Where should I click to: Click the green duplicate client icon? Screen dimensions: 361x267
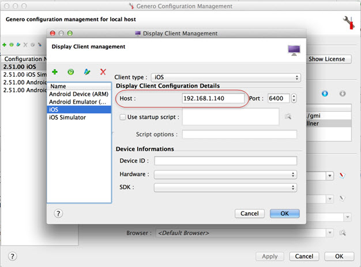click(x=71, y=72)
